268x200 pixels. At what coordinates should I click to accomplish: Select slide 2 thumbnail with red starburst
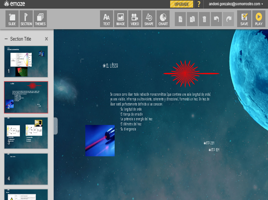[x=26, y=97]
